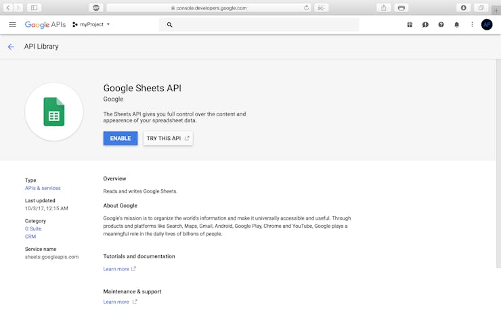The width and height of the screenshot is (501, 313).
Task: Click the 10/3/17, 12:15 AM timestamp
Action: [46, 208]
